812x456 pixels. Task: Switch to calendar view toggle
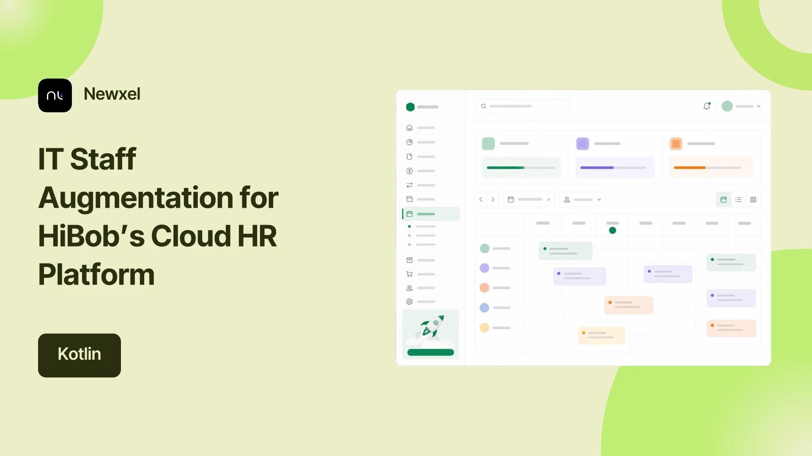click(724, 200)
